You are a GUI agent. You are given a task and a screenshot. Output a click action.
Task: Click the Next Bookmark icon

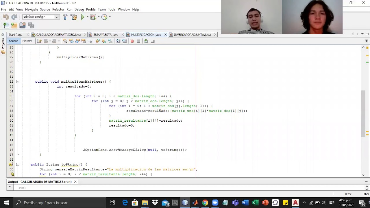tap(104, 41)
